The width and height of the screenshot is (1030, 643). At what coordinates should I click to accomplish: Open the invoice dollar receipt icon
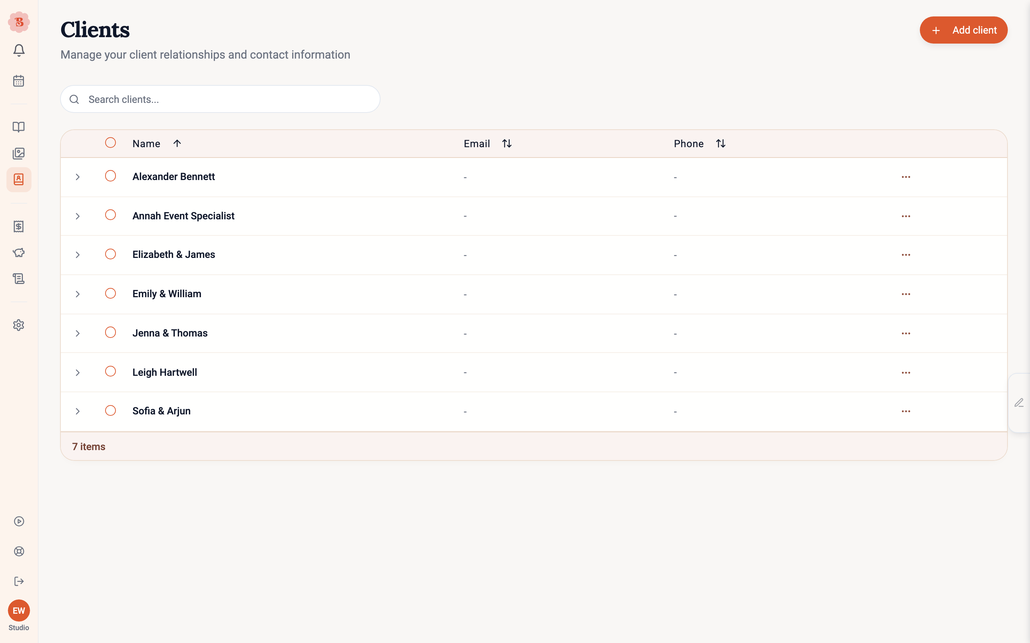pos(19,226)
